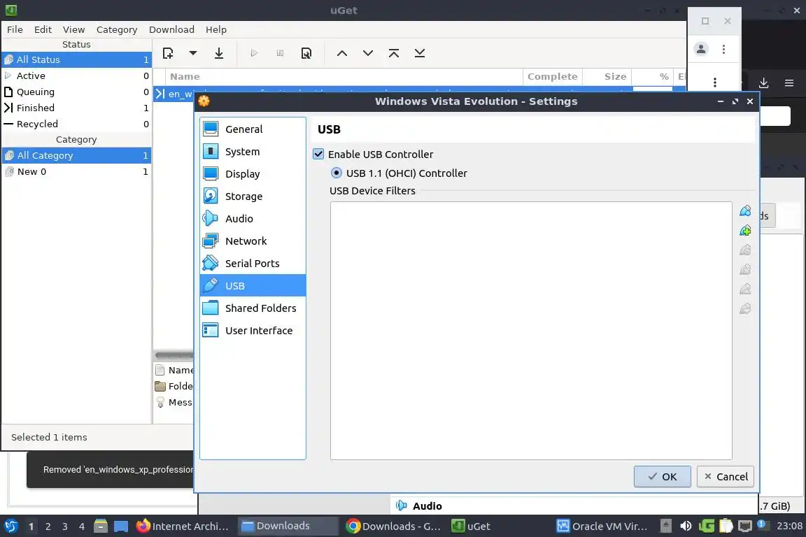
Task: Open Chrome three-dot menu beside avatar
Action: (x=723, y=49)
